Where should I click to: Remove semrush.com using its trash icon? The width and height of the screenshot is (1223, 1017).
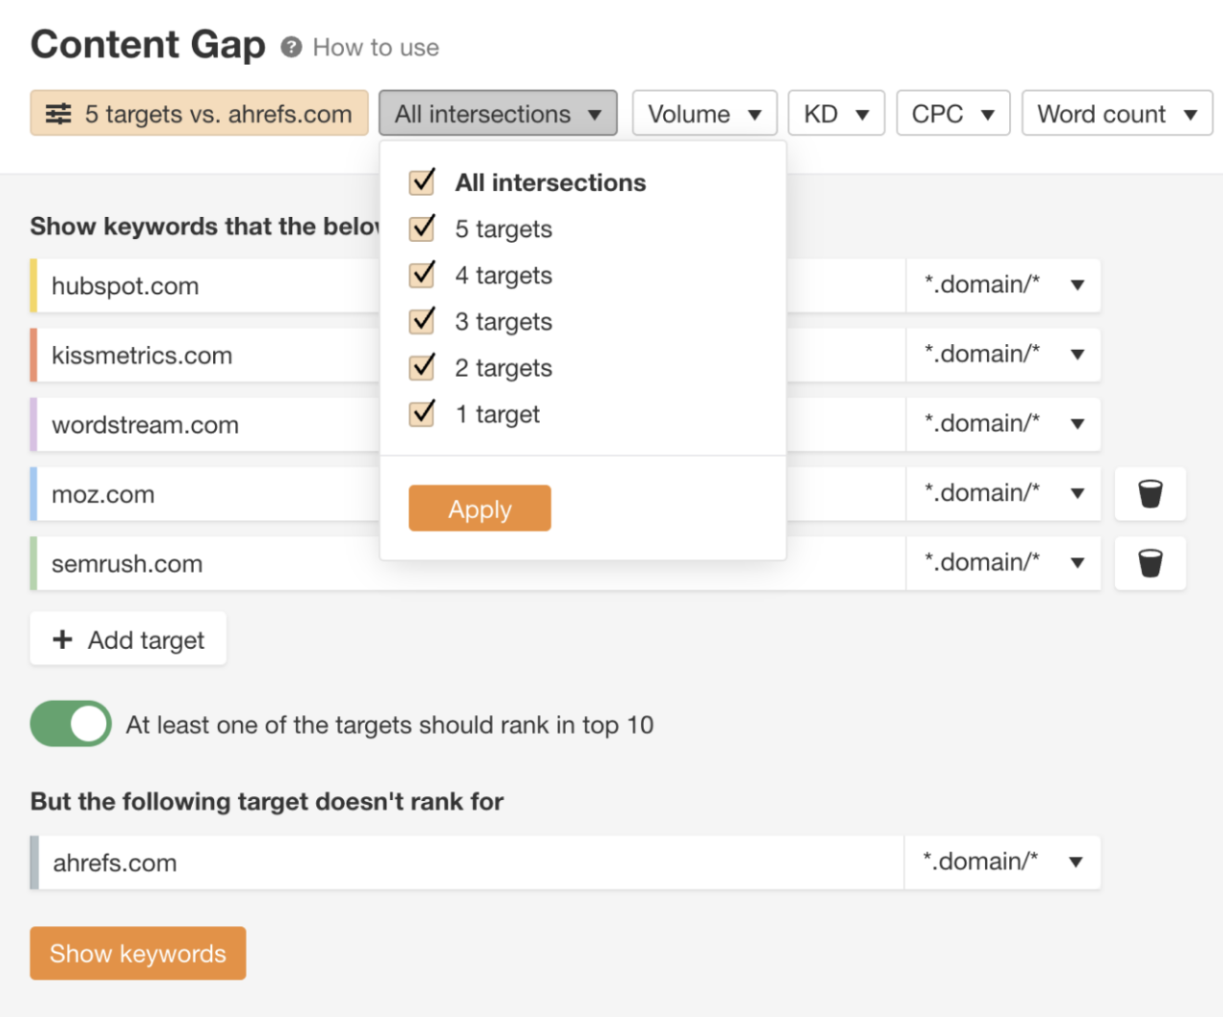1150,563
